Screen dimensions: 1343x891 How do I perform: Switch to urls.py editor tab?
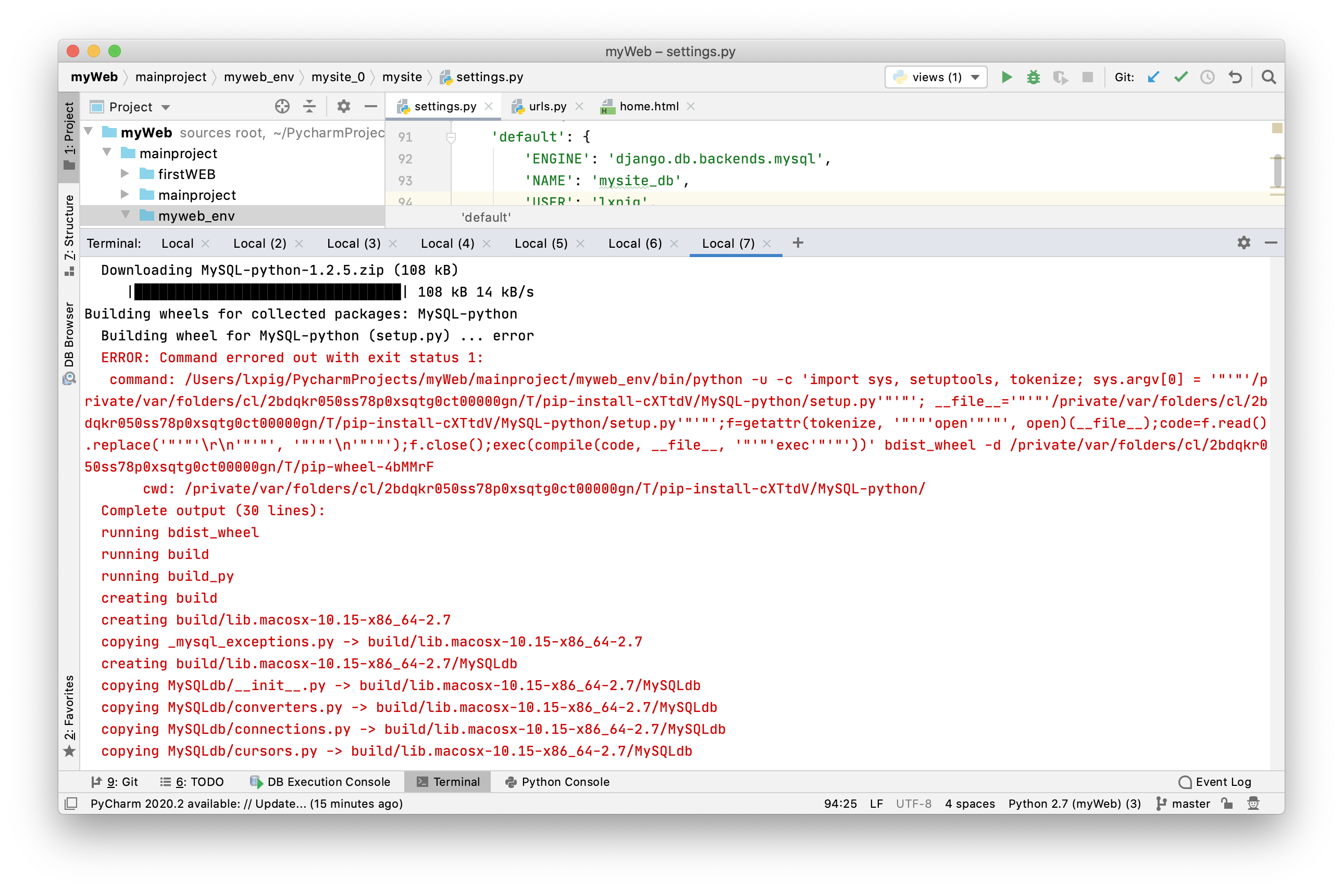tap(546, 106)
